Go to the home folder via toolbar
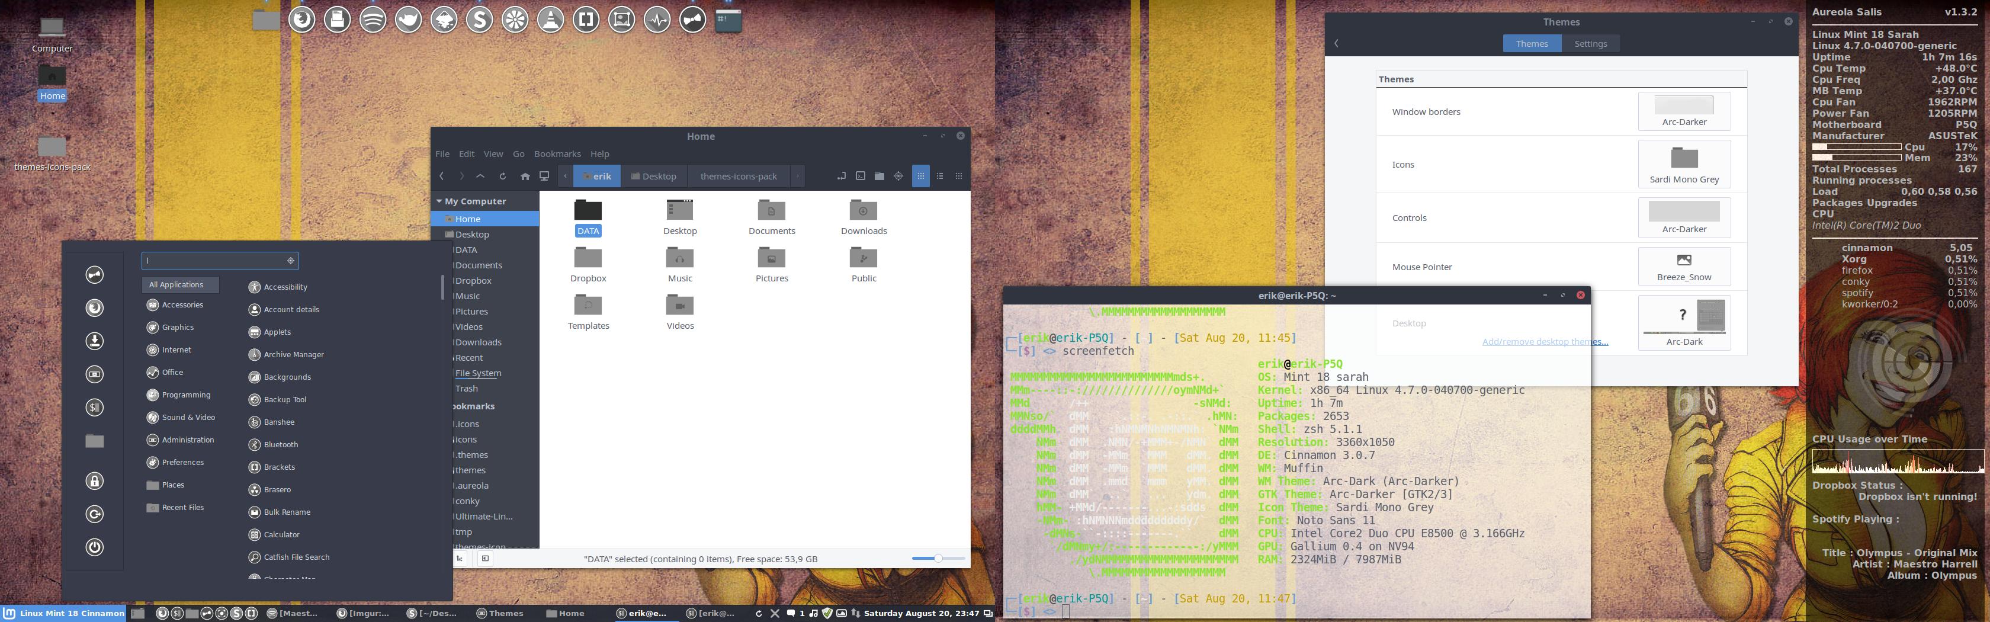1990x622 pixels. (x=525, y=176)
